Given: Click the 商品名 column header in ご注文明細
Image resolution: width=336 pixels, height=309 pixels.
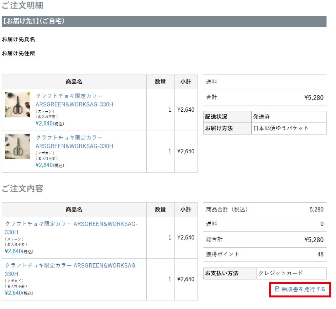Looking at the screenshot, I should pos(74,82).
